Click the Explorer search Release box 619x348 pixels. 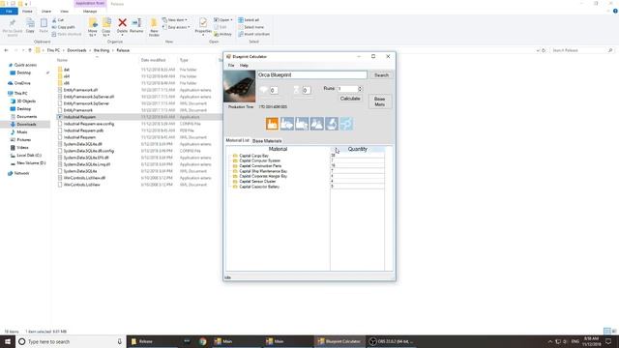point(580,50)
